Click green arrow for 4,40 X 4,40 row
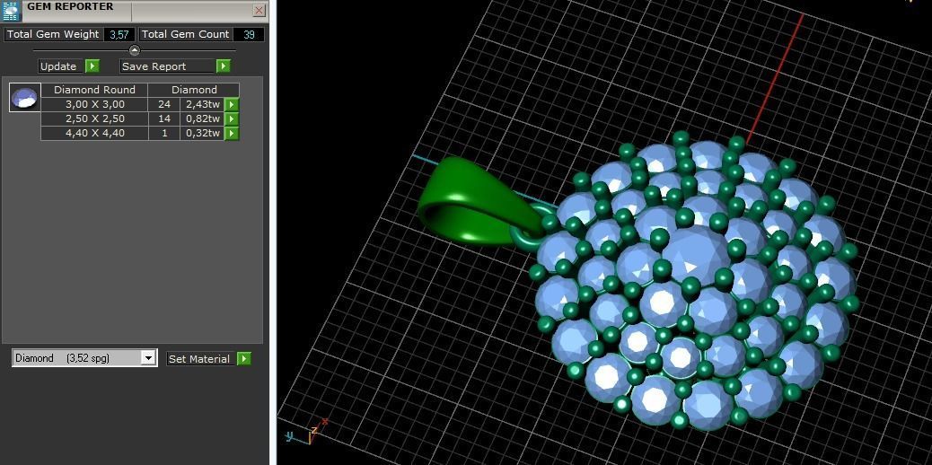 point(232,133)
